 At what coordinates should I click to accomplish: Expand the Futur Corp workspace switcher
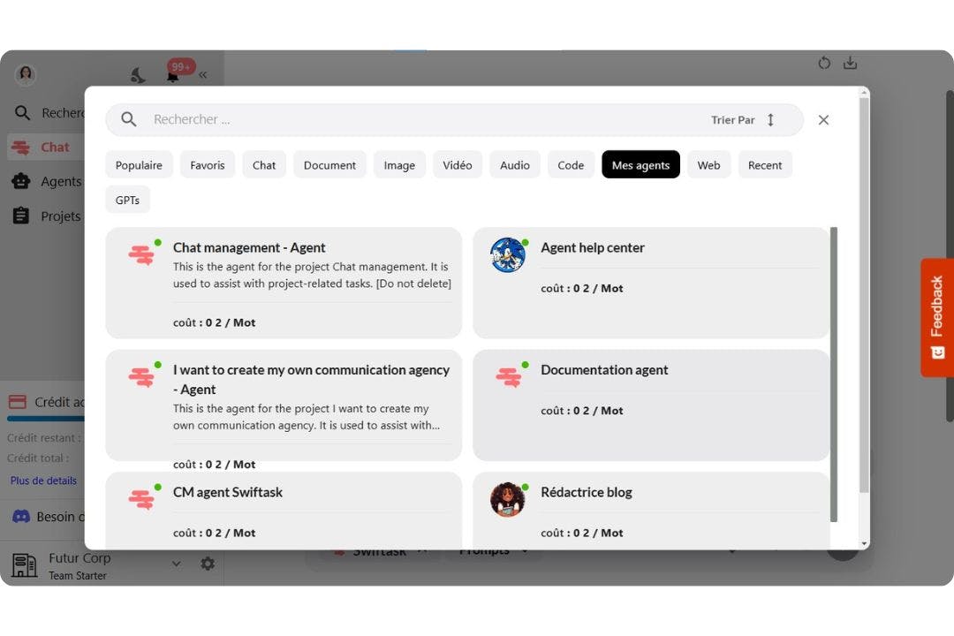[176, 563]
